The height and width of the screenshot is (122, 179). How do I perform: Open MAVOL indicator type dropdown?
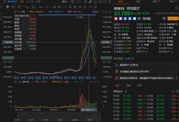click(32, 82)
